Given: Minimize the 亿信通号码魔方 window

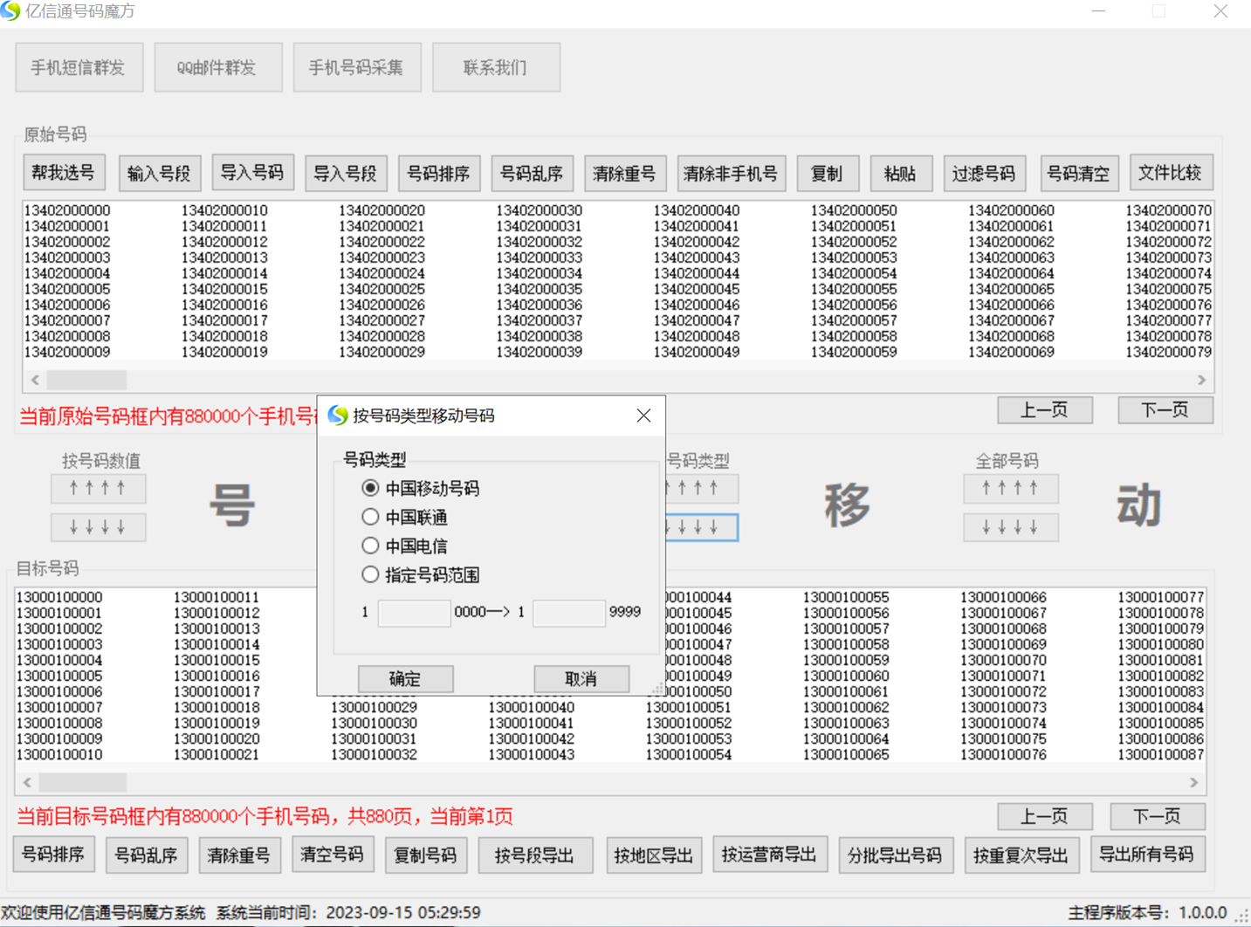Looking at the screenshot, I should (1098, 11).
